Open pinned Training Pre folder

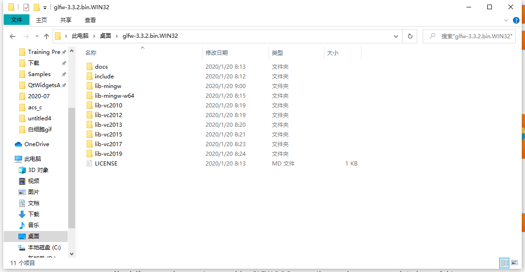tap(40, 52)
